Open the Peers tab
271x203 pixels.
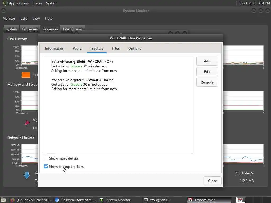77,49
